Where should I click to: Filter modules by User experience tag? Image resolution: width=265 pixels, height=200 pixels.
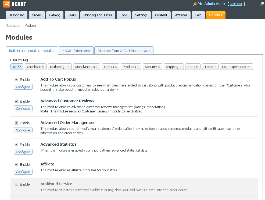coord(237,67)
